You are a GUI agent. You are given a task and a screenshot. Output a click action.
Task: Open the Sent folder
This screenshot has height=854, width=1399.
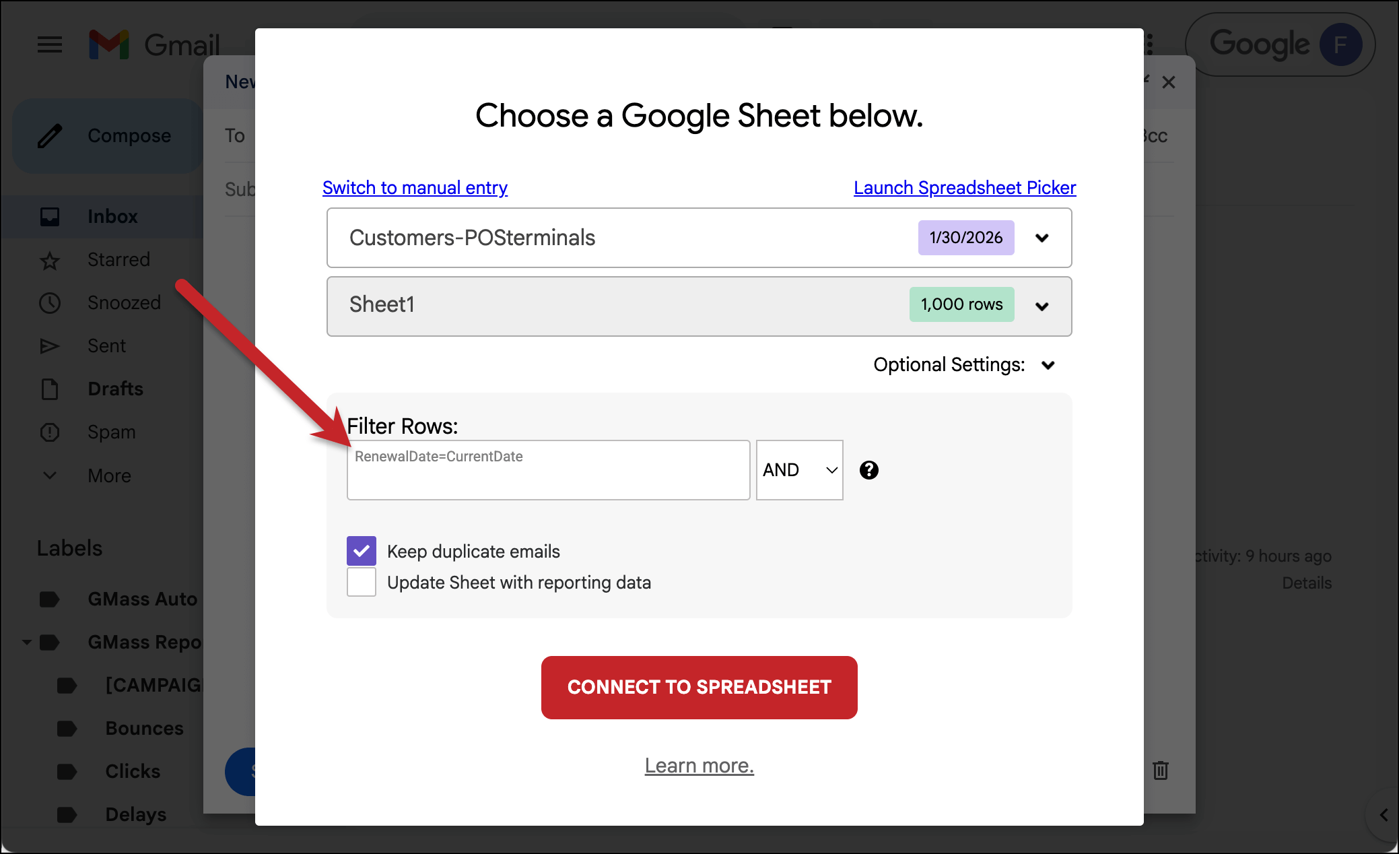click(106, 346)
